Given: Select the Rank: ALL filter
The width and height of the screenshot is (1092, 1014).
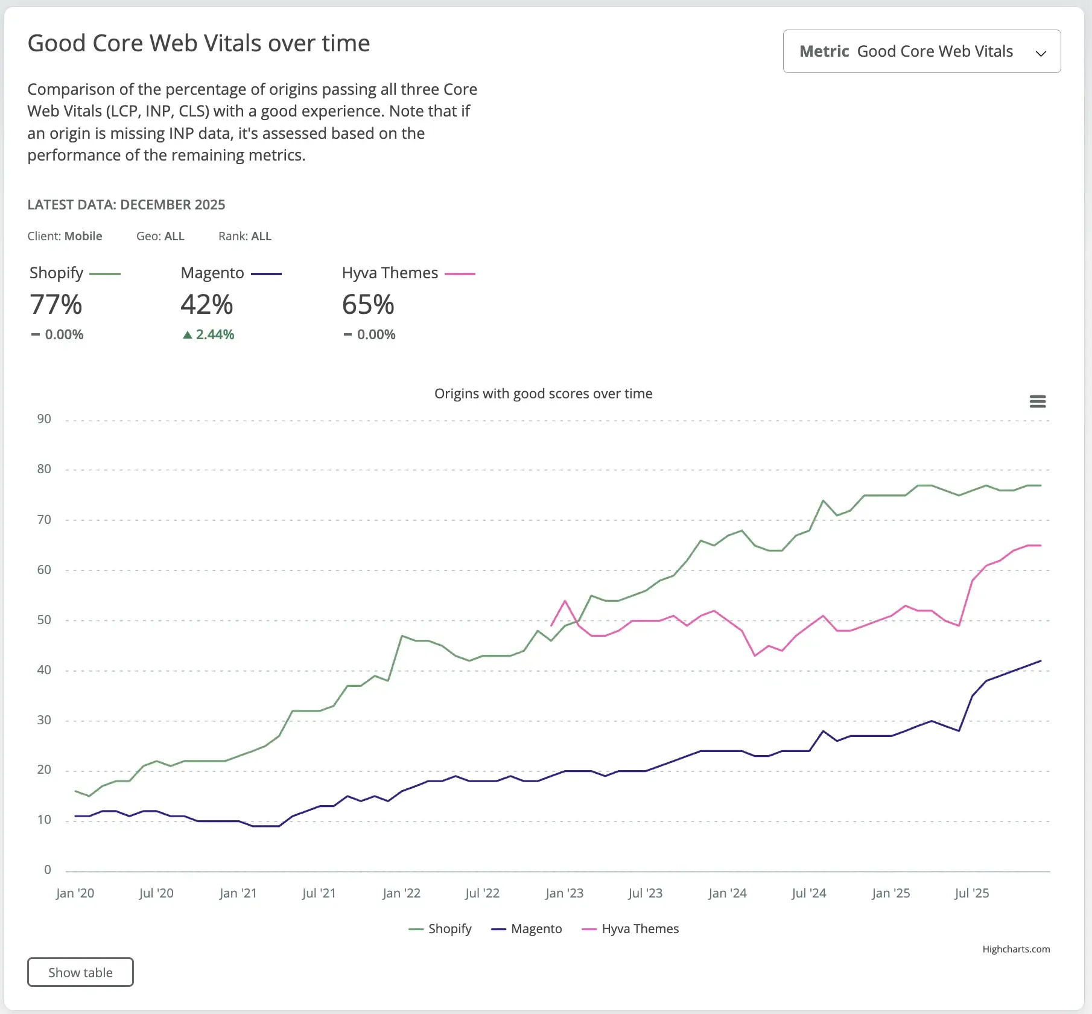Looking at the screenshot, I should pos(245,236).
